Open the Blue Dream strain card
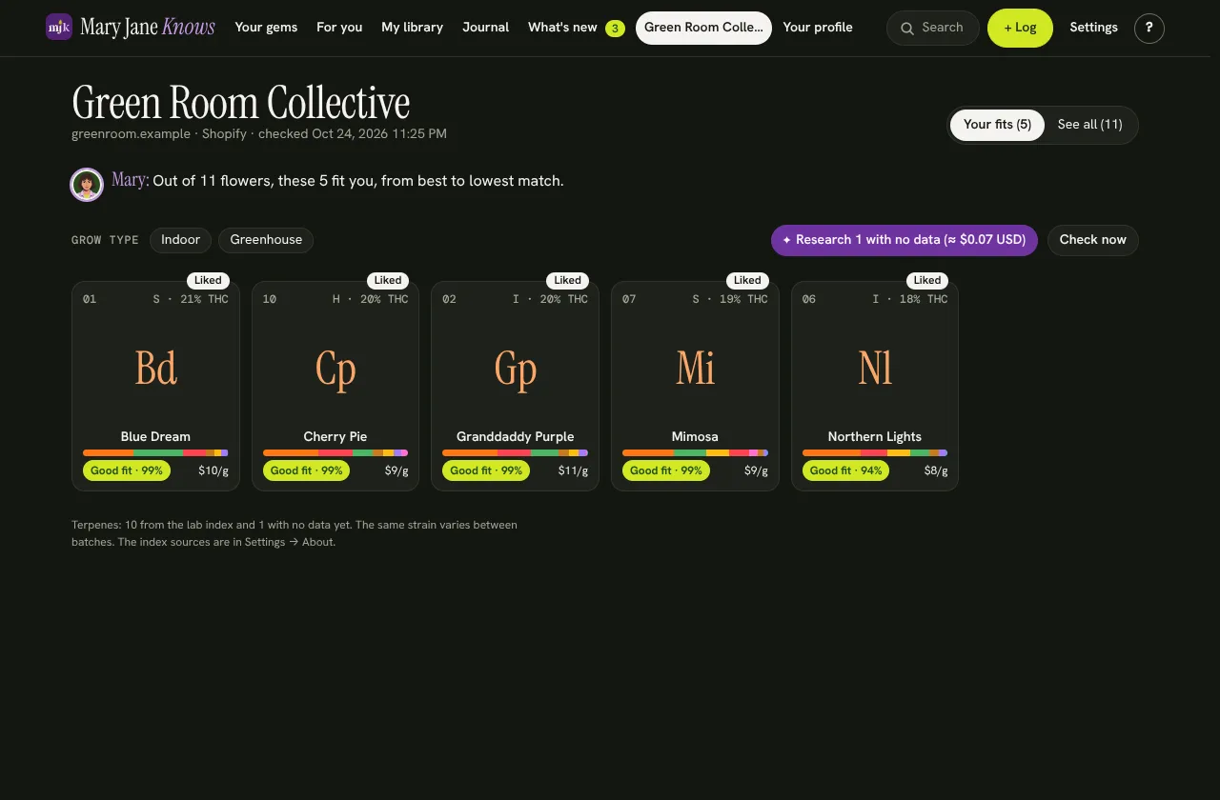Viewport: 1220px width, 800px height. click(155, 386)
